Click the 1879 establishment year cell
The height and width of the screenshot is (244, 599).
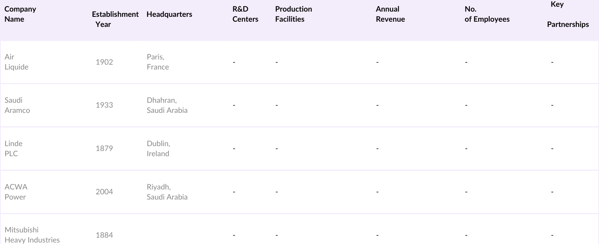tap(104, 149)
